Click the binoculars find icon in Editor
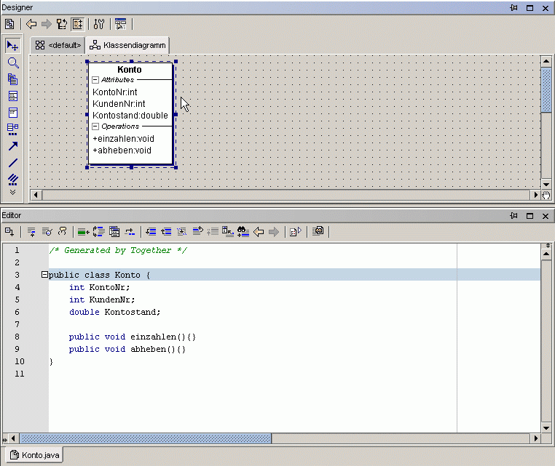555x466 pixels. [243, 232]
